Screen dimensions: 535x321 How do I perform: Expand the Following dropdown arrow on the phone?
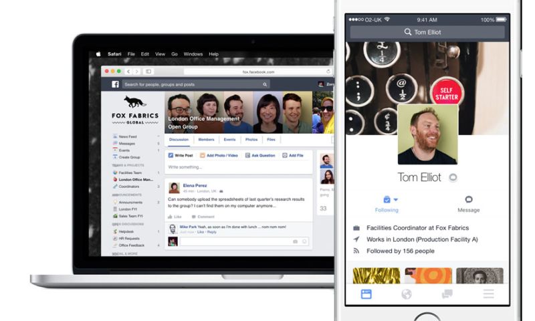tap(395, 199)
